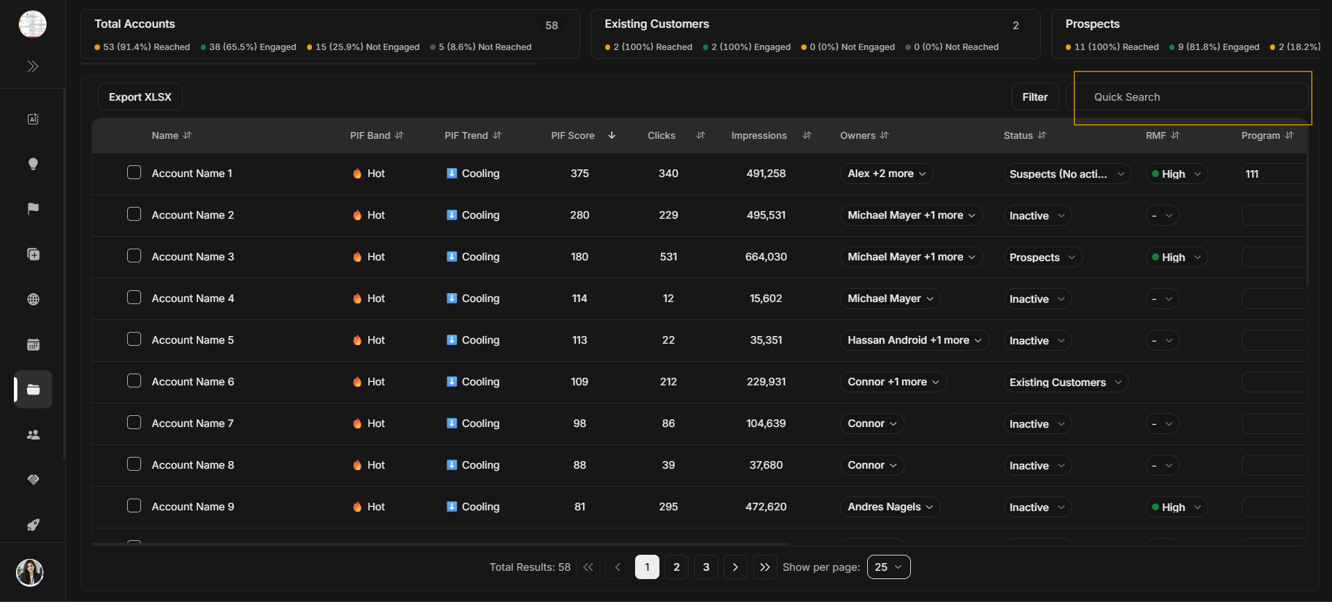Sort by Name column sort icon

click(x=188, y=135)
